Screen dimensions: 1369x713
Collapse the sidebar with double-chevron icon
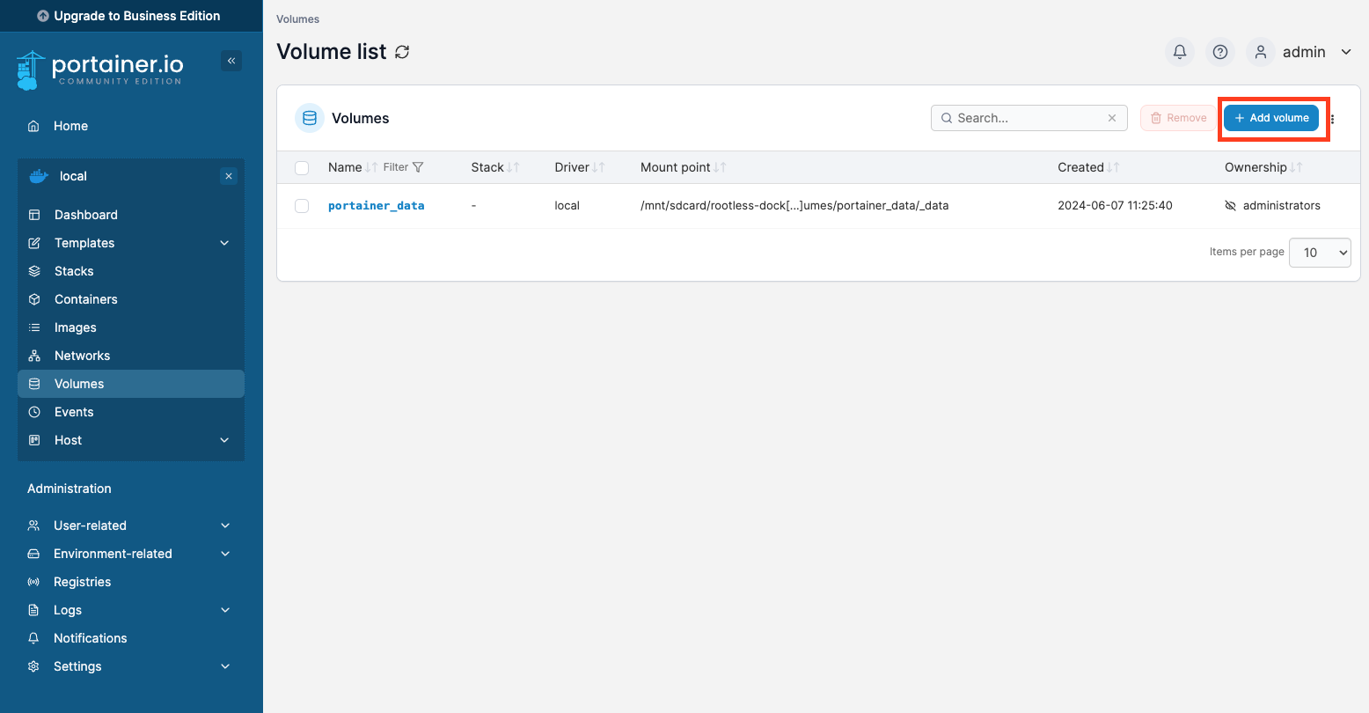[x=231, y=61]
